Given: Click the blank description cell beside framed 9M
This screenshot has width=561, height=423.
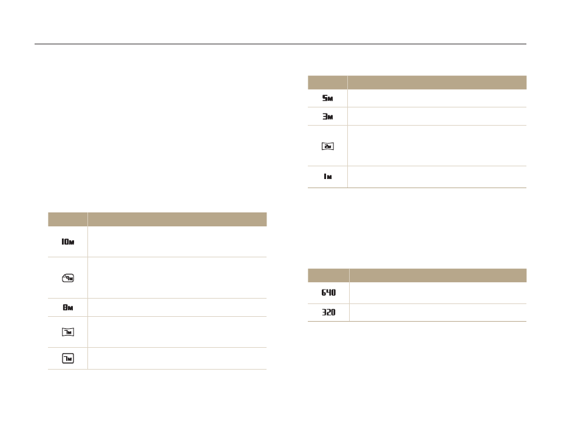Looking at the screenshot, I should point(177,277).
